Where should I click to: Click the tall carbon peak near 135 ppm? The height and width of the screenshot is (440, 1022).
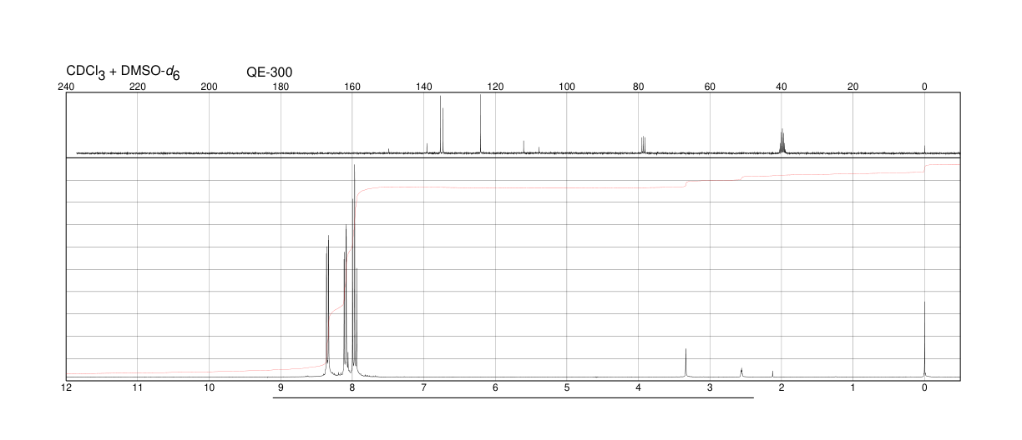click(441, 125)
